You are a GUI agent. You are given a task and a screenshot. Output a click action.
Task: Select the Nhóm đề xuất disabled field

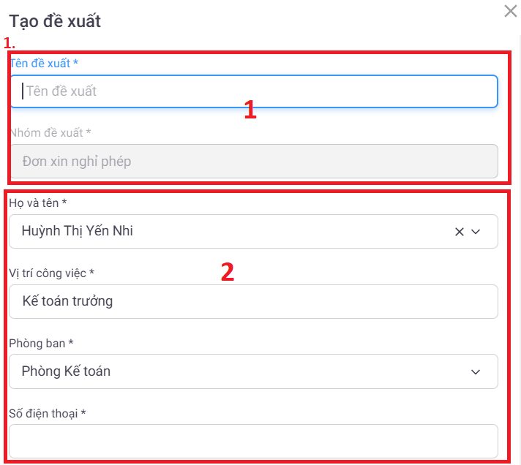[x=253, y=162]
